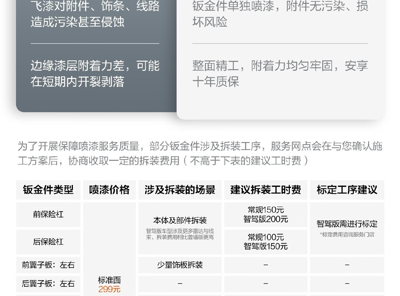Click the 前保险杠 row cell
This screenshot has width=400, height=296.
[48, 214]
